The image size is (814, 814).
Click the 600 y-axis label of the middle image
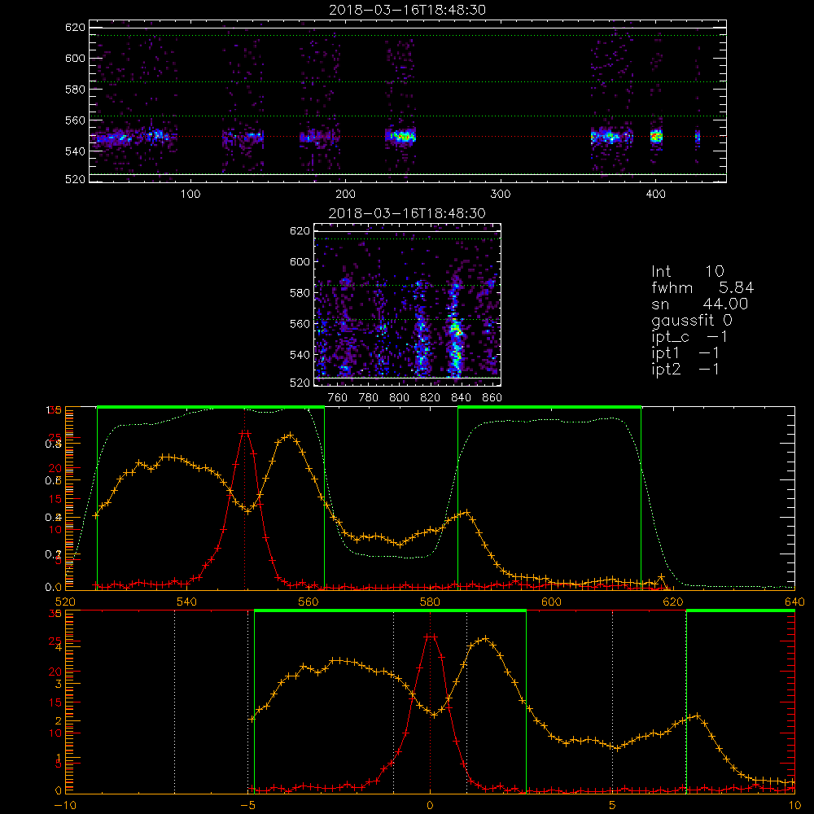tap(300, 261)
